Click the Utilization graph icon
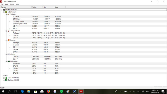The height and width of the screenshot is (94, 167). [x=9, y=61]
